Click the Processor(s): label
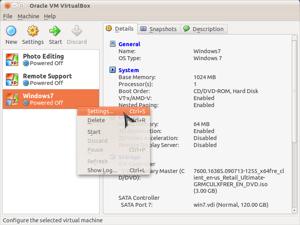 tap(136, 84)
